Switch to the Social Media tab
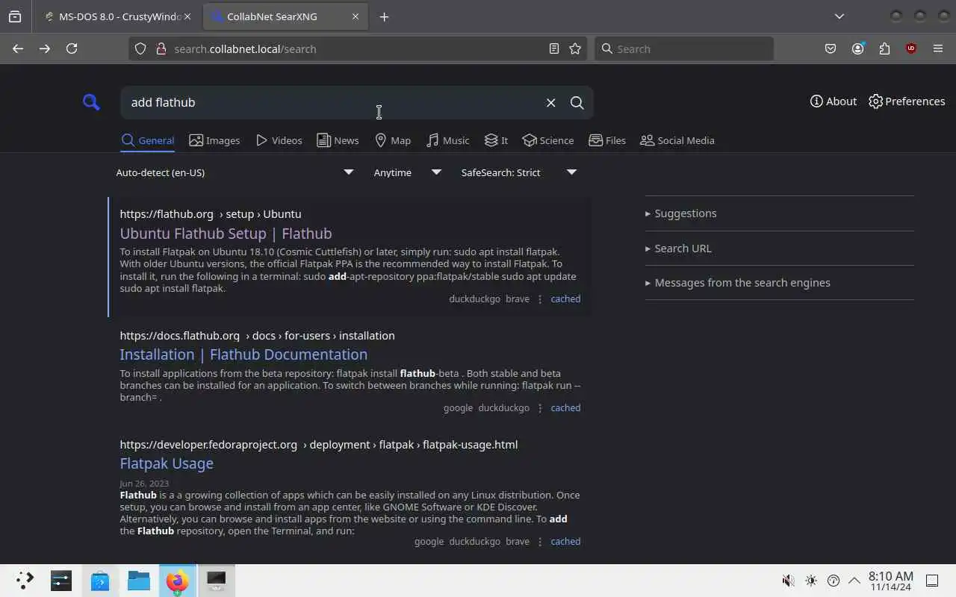Viewport: 956px width, 597px height. [x=677, y=140]
